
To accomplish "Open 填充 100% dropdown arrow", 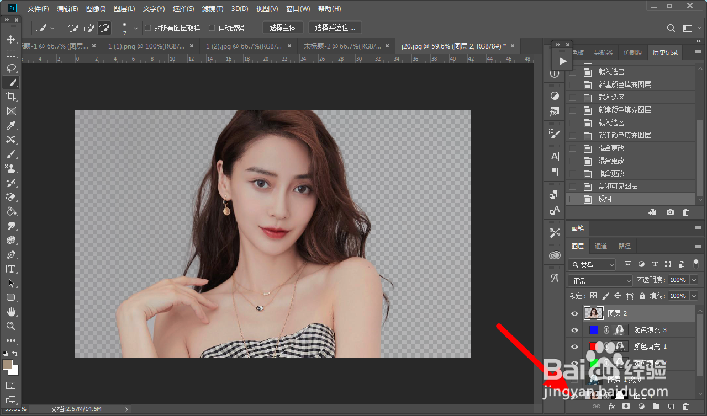I will coord(694,296).
